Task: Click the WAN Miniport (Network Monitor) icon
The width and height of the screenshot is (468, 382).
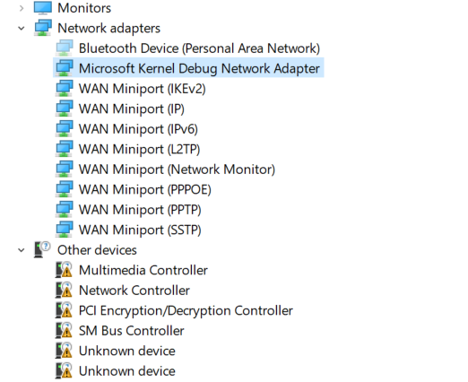Action: click(x=65, y=169)
